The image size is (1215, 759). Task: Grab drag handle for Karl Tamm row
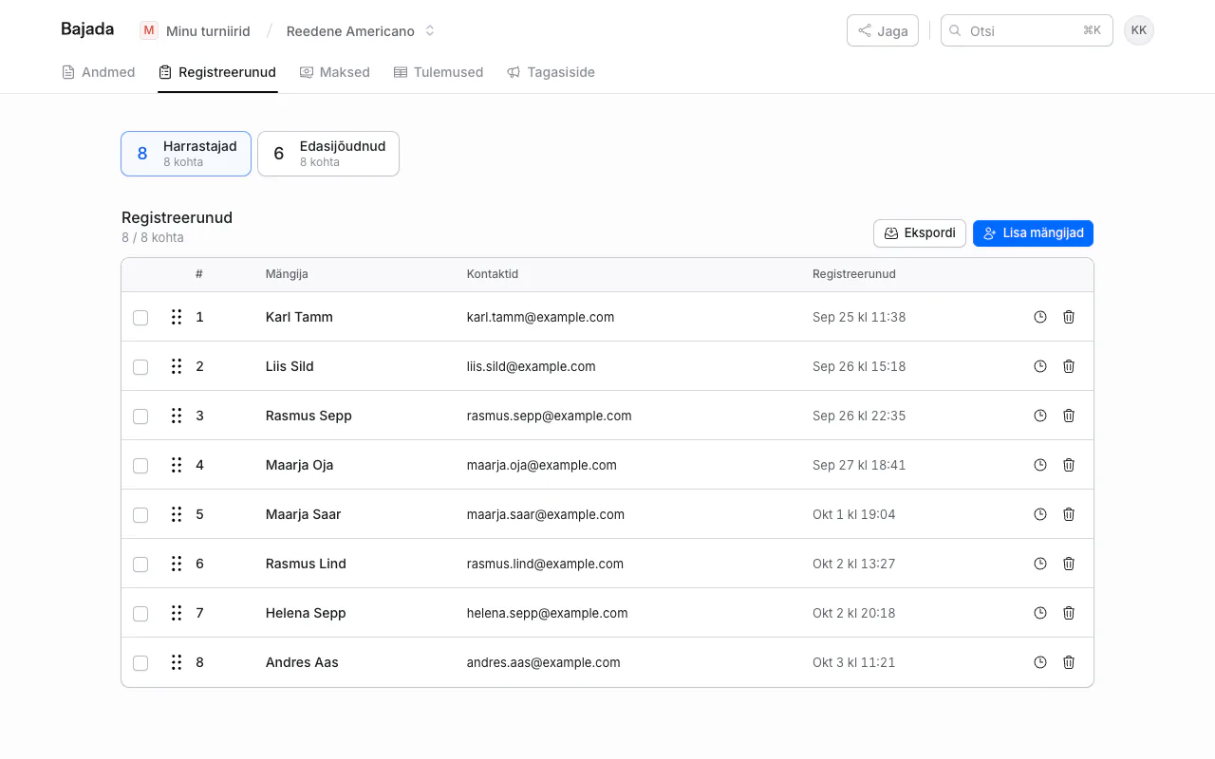pos(177,317)
